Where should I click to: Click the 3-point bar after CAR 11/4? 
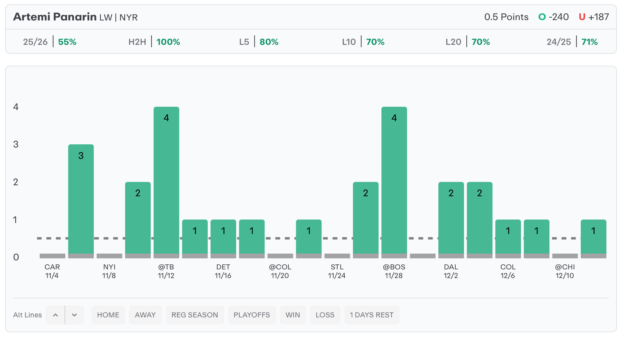coord(81,200)
